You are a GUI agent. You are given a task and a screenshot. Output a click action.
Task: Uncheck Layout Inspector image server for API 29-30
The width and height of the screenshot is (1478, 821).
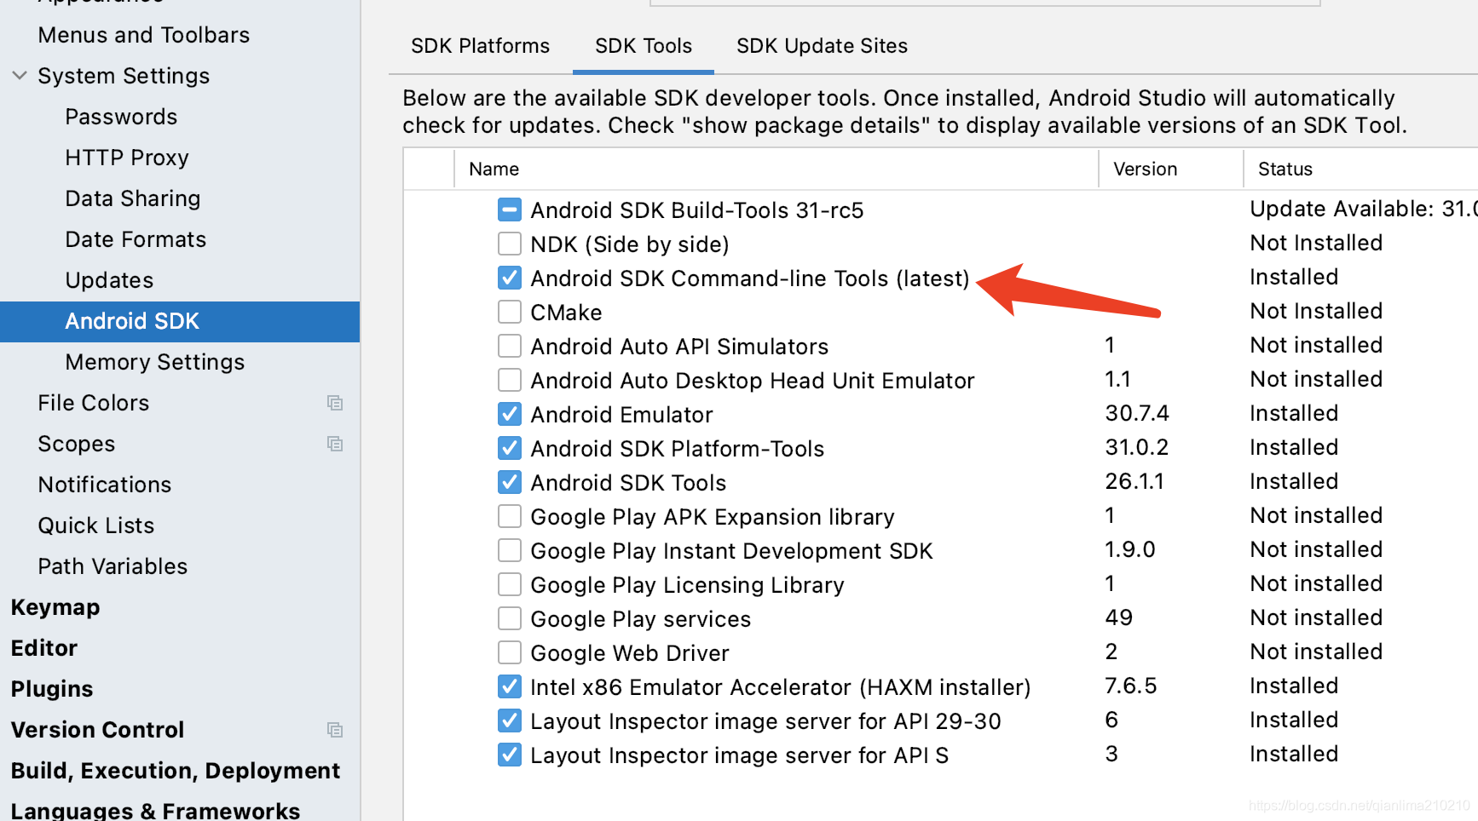pos(510,721)
